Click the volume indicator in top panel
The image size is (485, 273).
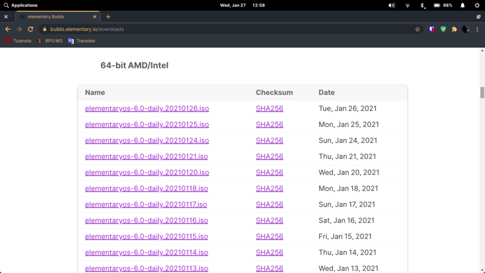coord(392,5)
